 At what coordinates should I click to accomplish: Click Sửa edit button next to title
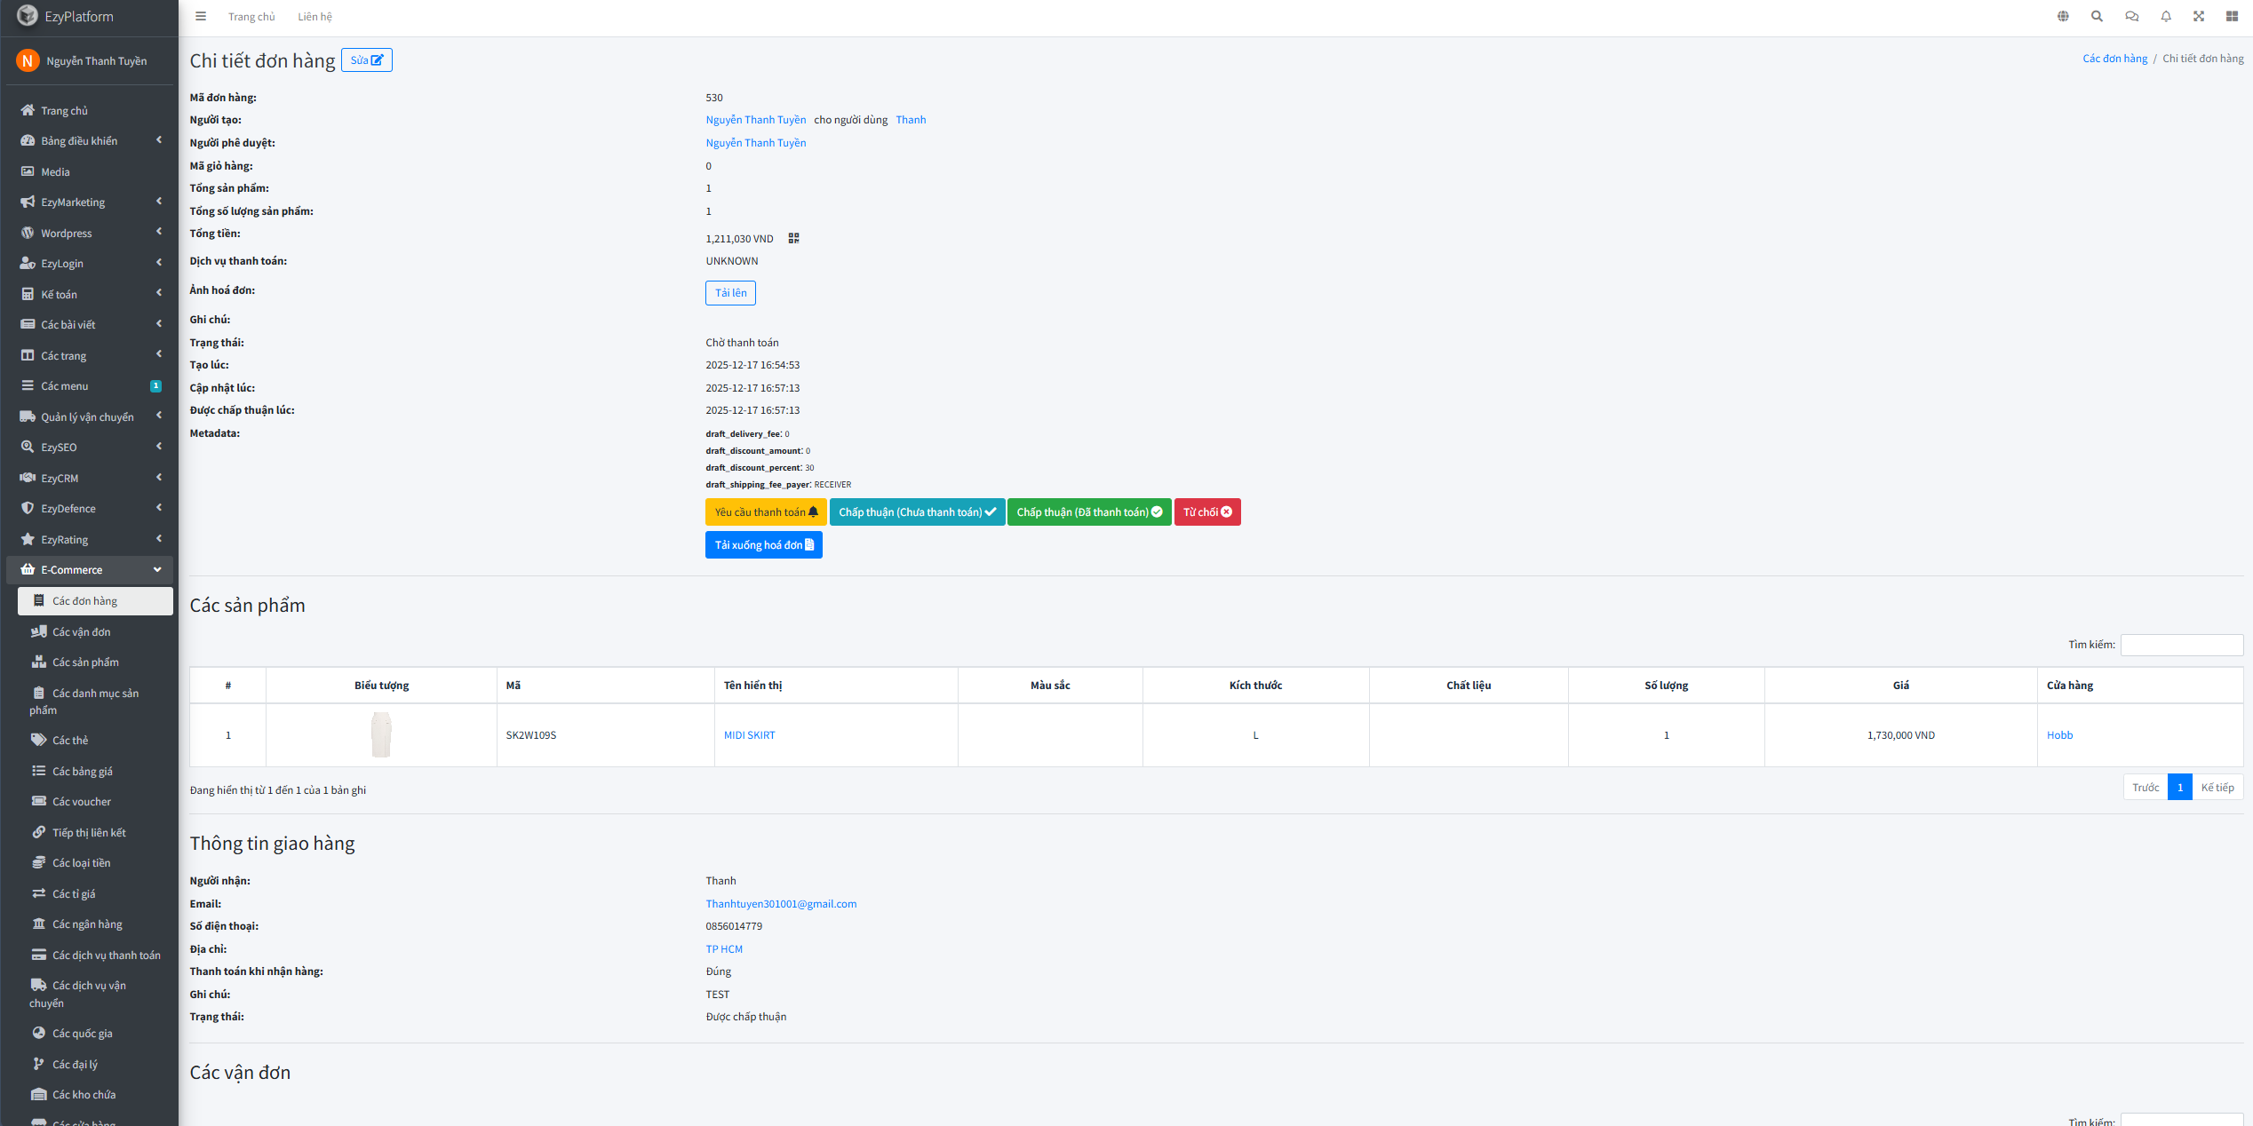point(366,60)
